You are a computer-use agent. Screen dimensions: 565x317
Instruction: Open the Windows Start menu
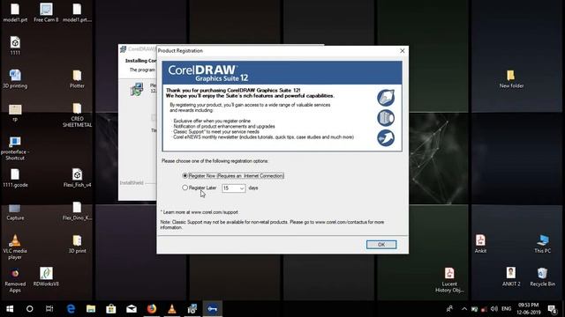[x=10, y=309]
